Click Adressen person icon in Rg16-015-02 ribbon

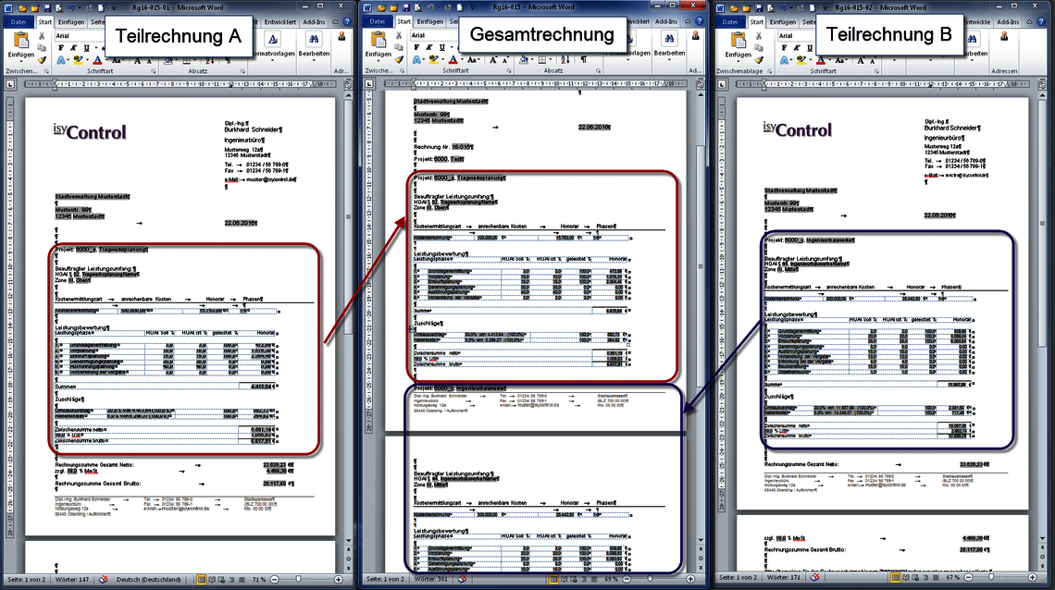point(1004,36)
